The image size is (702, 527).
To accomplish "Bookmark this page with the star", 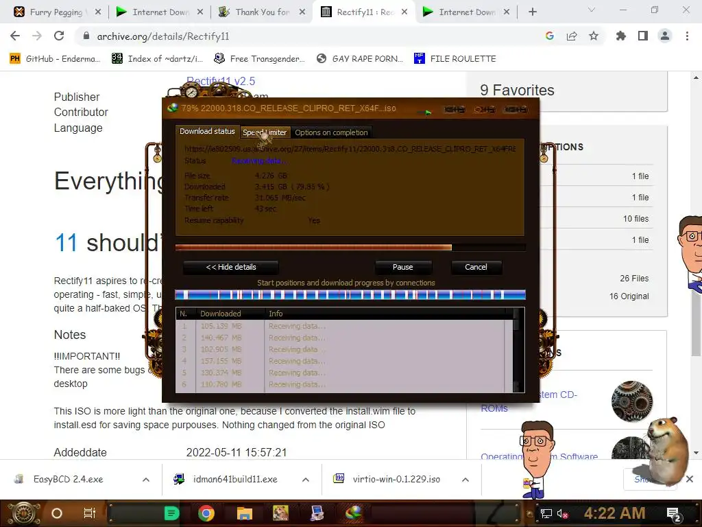I will click(594, 36).
